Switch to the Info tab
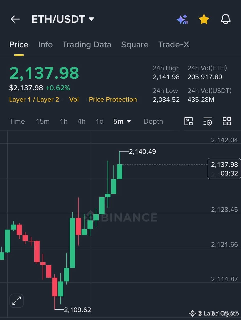The height and width of the screenshot is (320, 241). pyautogui.click(x=45, y=45)
